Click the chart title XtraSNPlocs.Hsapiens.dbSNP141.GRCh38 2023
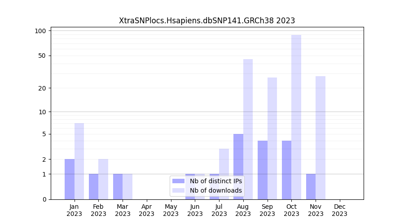 (x=207, y=21)
